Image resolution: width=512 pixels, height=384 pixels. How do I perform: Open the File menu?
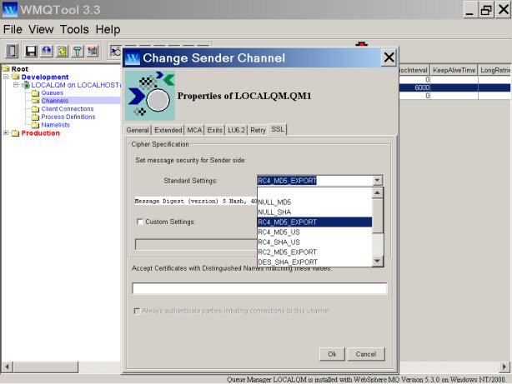pos(13,30)
